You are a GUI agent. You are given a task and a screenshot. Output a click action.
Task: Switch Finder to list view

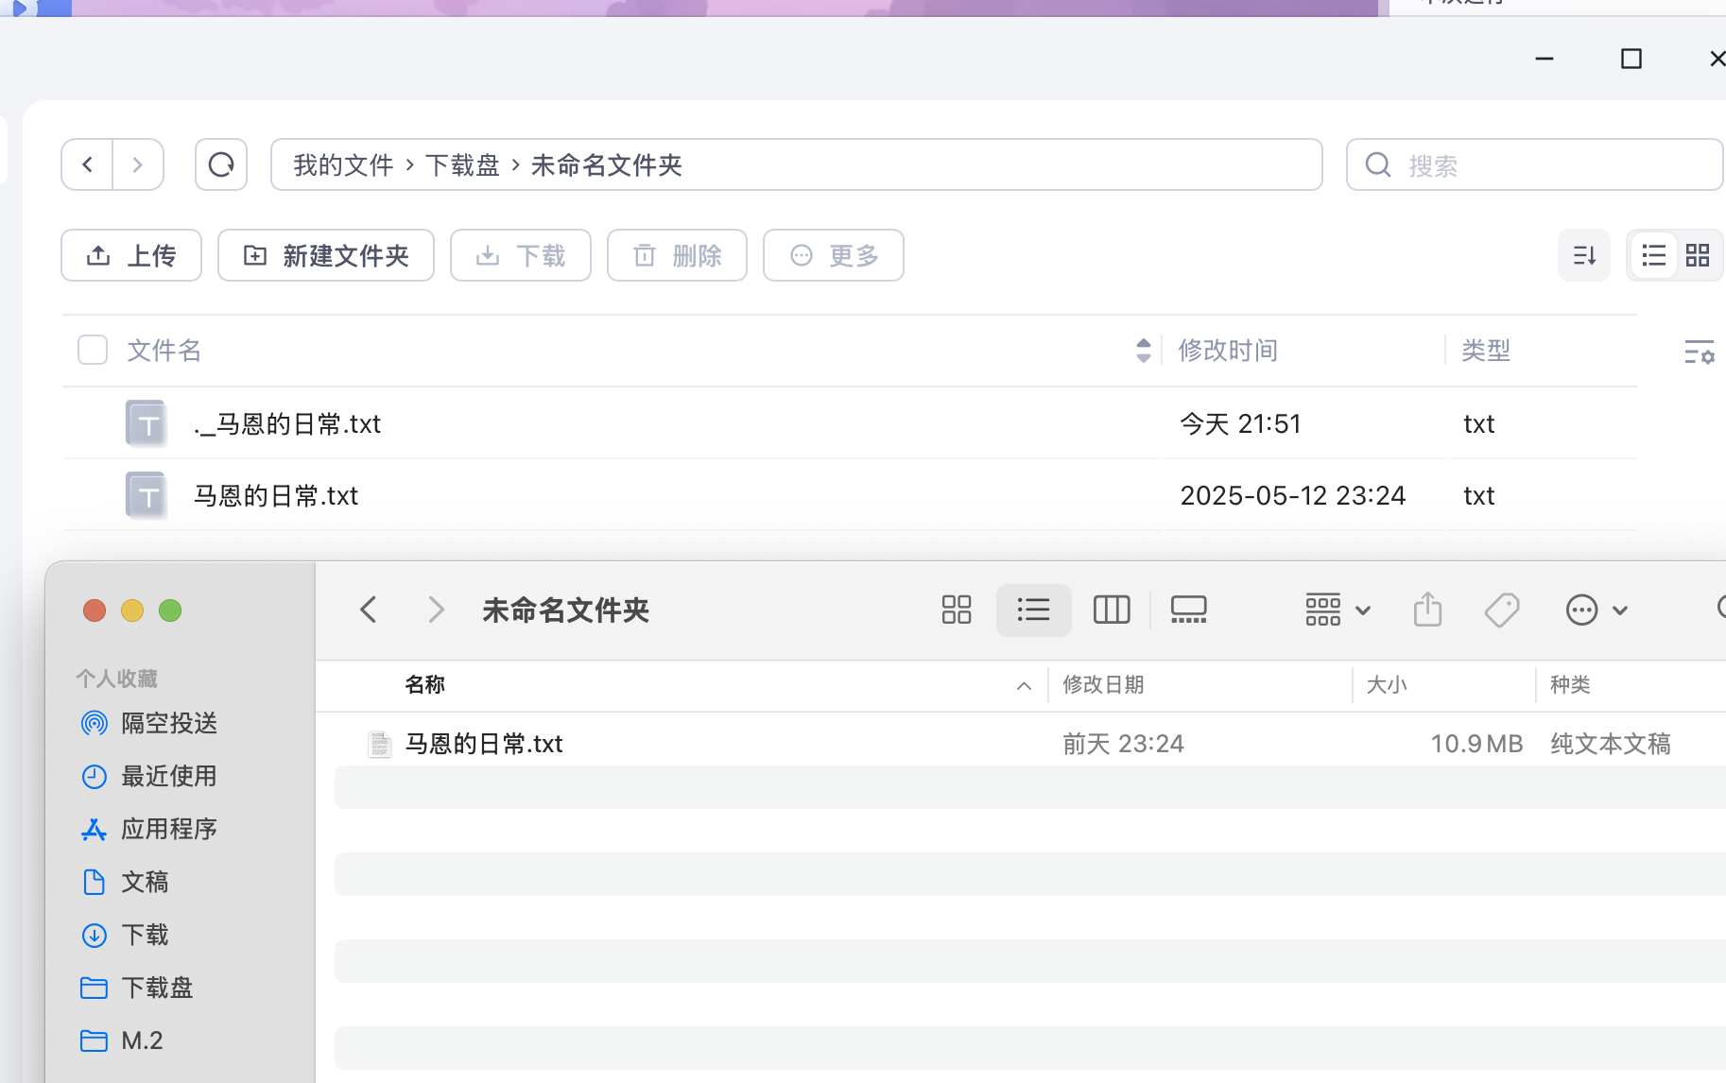coord(1034,610)
